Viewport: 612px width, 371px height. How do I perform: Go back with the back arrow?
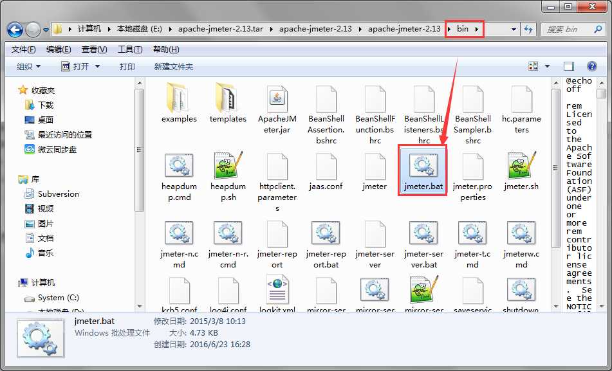(x=15, y=30)
